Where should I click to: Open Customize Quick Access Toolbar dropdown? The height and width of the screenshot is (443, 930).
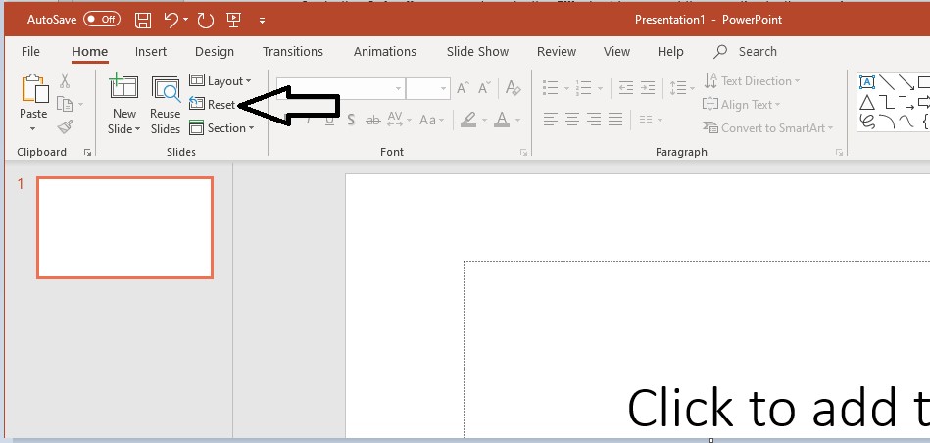pyautogui.click(x=263, y=21)
